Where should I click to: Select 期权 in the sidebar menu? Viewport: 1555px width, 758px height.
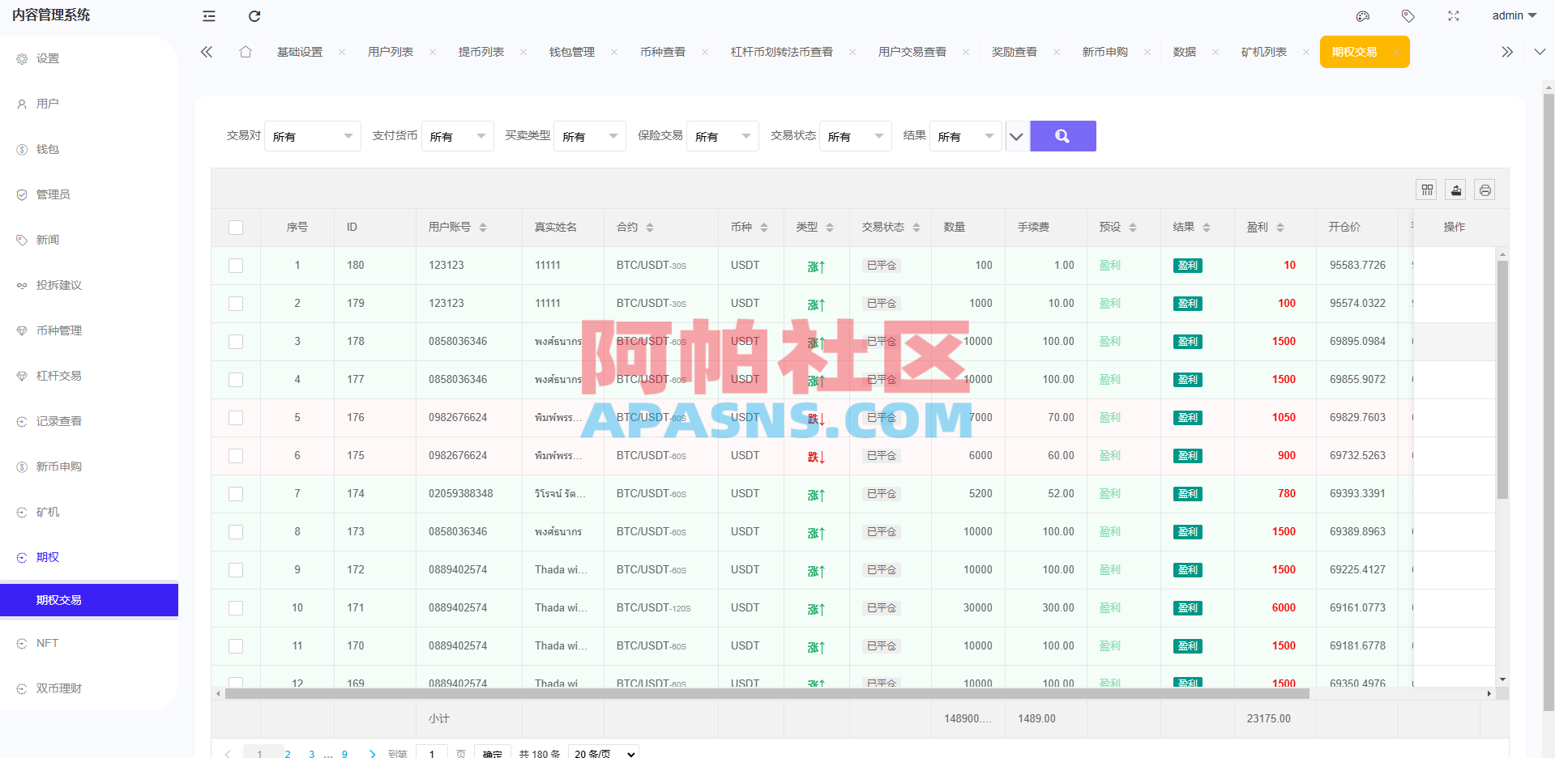point(47,556)
